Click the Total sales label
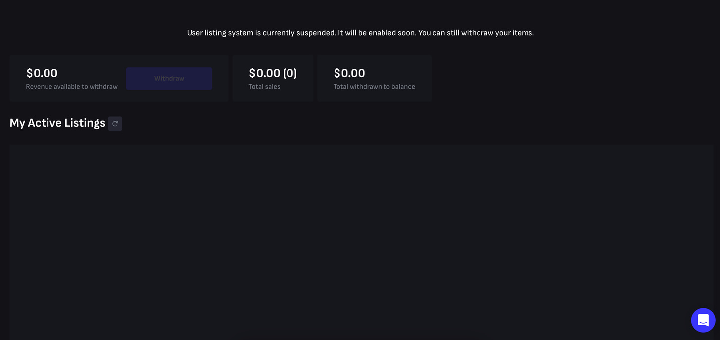The image size is (720, 340). pos(264,86)
